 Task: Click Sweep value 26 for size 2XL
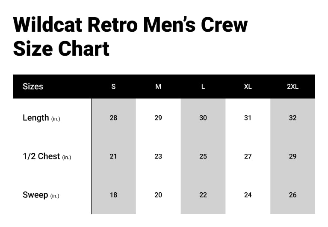293,195
